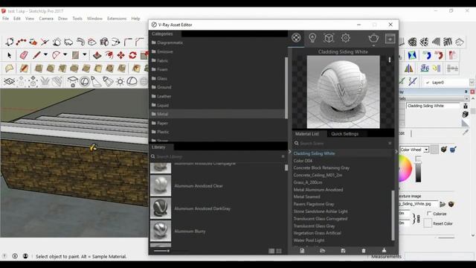Image resolution: width=476 pixels, height=268 pixels.
Task: Open the Glass category folder
Action: [217, 78]
